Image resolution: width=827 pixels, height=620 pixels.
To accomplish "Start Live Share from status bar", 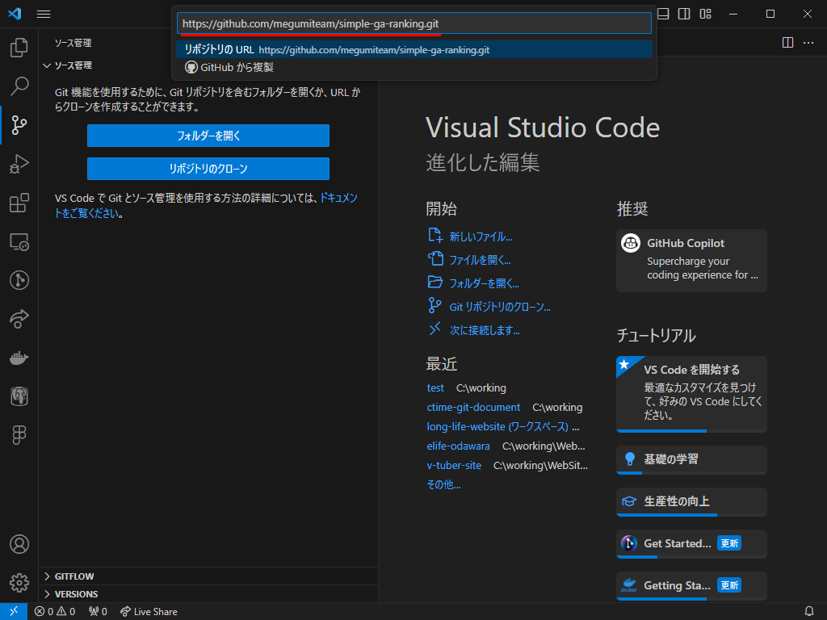I will [x=149, y=612].
